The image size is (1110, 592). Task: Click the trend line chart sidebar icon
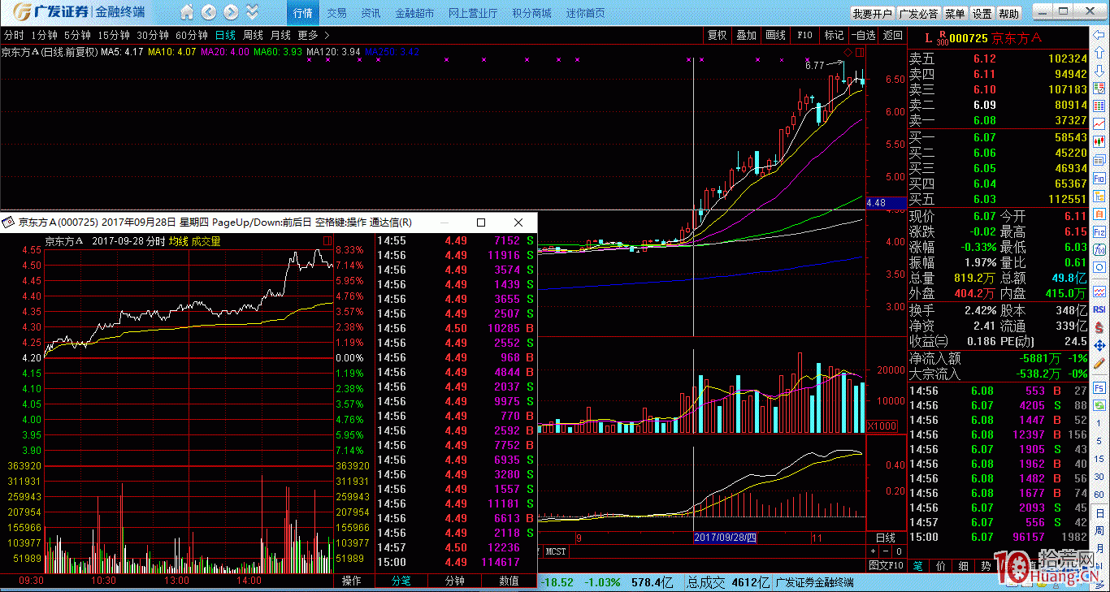coord(1099,123)
